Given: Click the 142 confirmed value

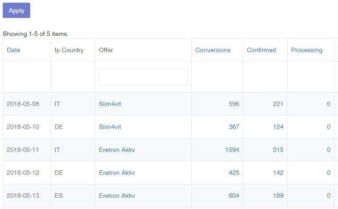Looking at the screenshot, I should click(278, 173).
